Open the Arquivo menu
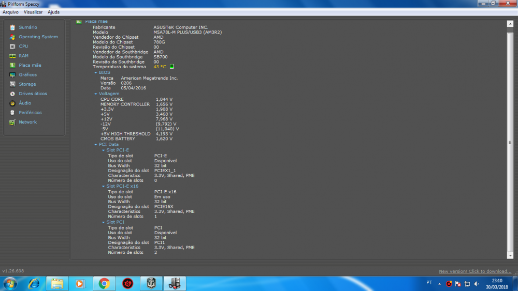Image resolution: width=518 pixels, height=291 pixels. point(10,12)
